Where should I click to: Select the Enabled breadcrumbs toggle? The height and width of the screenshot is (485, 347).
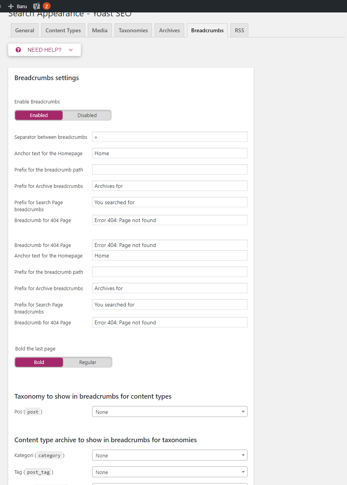click(x=39, y=115)
